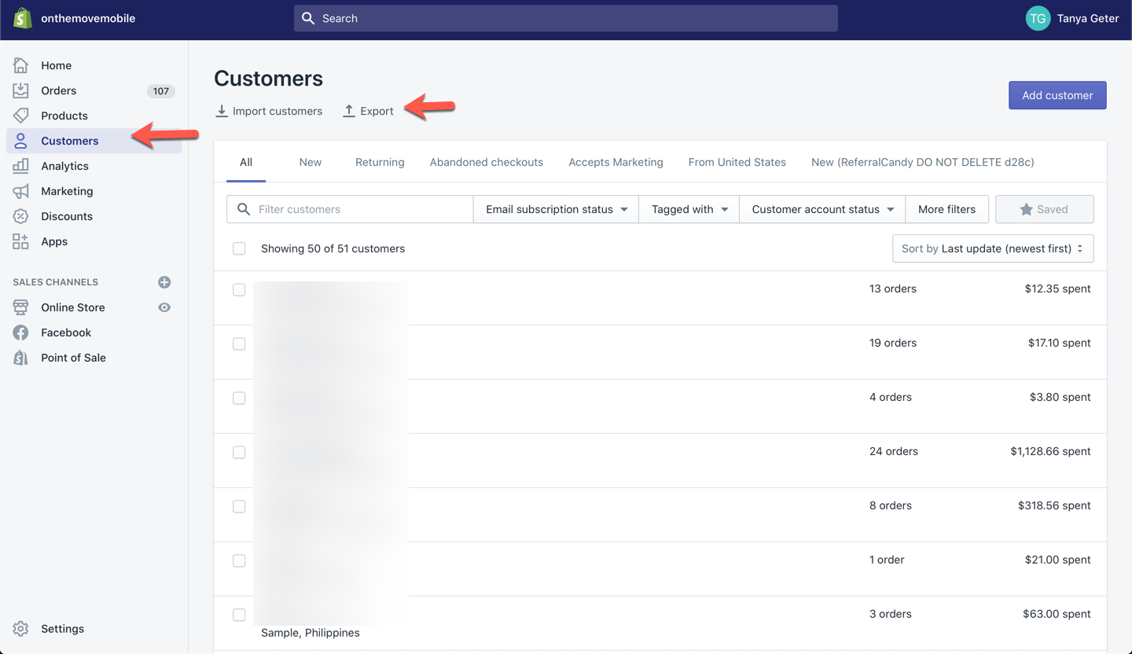Click the Online Store storefront icon
Image resolution: width=1132 pixels, height=654 pixels.
pyautogui.click(x=21, y=307)
